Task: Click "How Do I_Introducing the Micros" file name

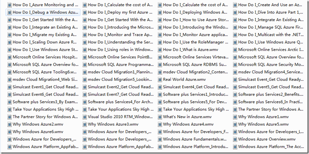Action: pyautogui.click(x=121, y=27)
